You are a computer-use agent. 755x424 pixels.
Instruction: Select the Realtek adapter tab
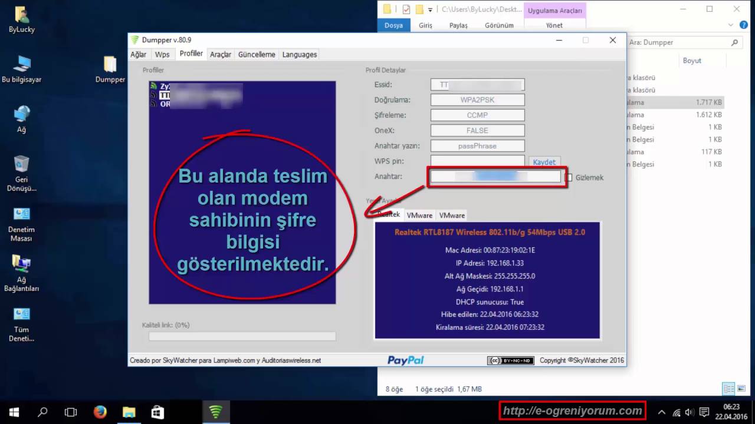[x=389, y=215]
